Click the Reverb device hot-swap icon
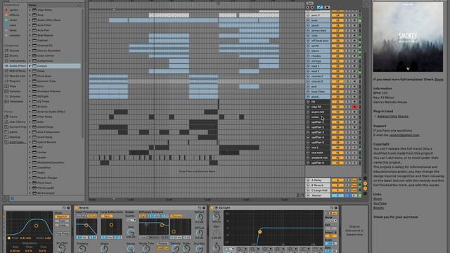Viewport: 450px width, 253px height. (x=200, y=208)
